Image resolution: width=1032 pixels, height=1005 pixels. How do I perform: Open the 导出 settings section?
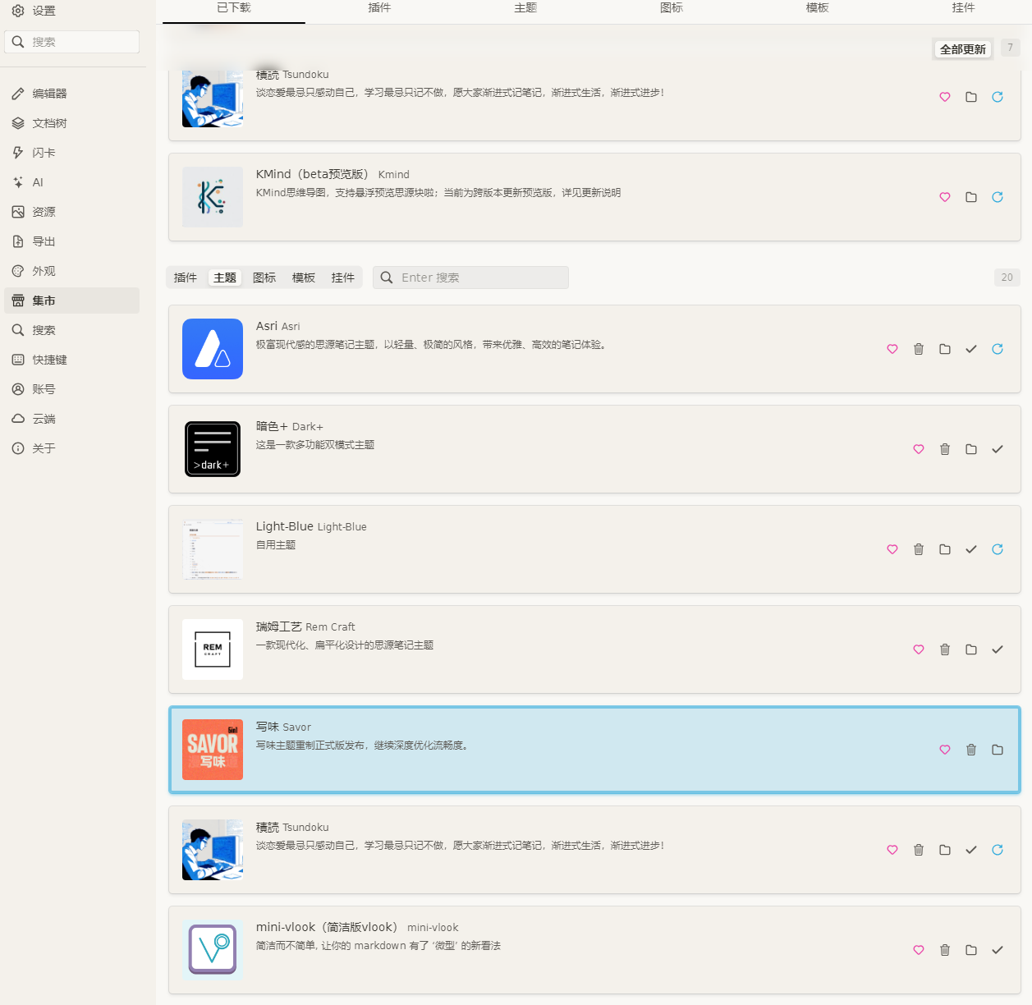click(x=71, y=241)
